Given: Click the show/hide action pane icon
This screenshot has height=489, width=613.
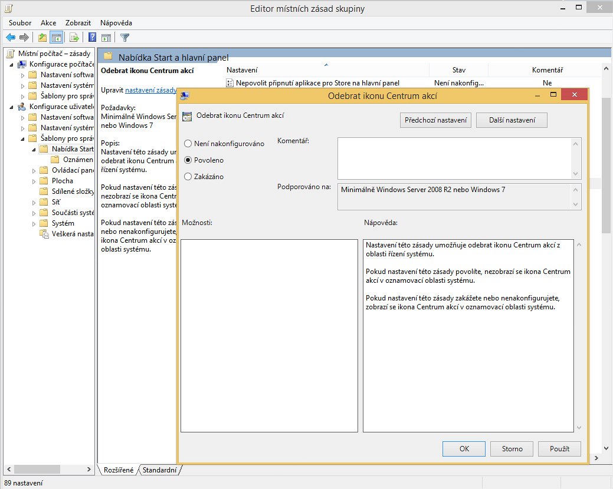Looking at the screenshot, I should coord(106,38).
